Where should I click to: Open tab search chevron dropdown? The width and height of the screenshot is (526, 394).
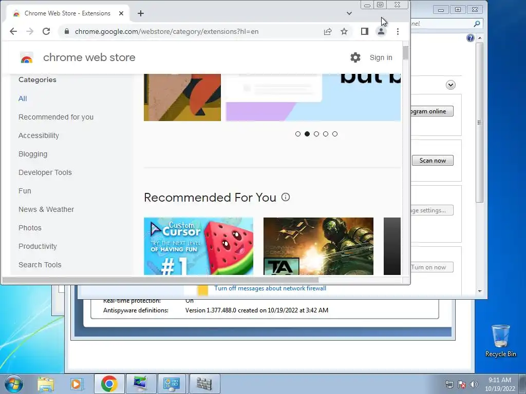349,13
